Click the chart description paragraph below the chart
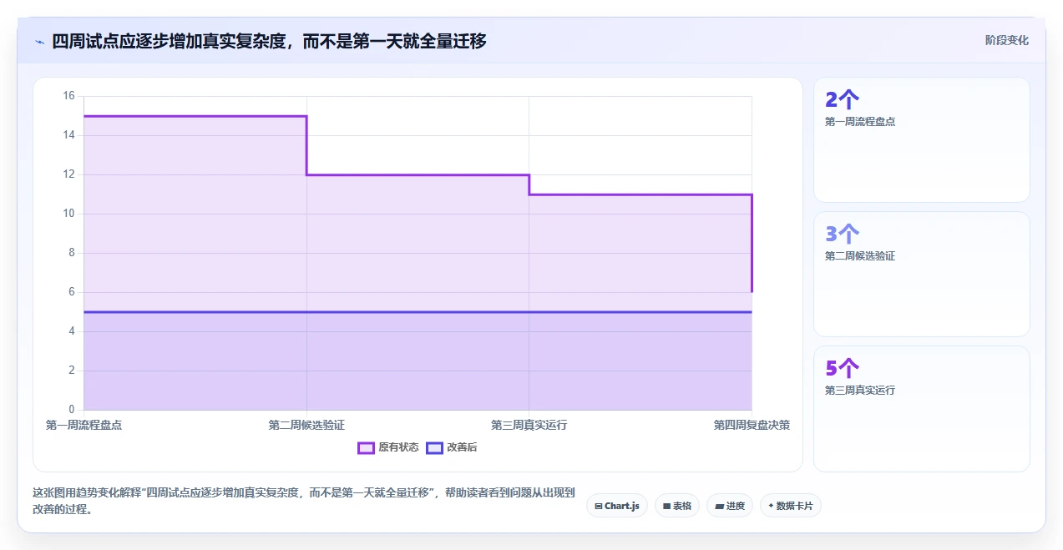 (x=304, y=501)
